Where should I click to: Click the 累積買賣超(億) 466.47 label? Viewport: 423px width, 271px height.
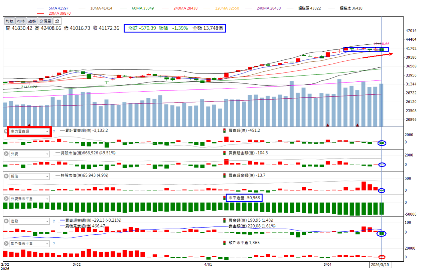82,226
